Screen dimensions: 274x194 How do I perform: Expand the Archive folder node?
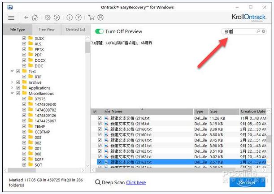(x=12, y=82)
